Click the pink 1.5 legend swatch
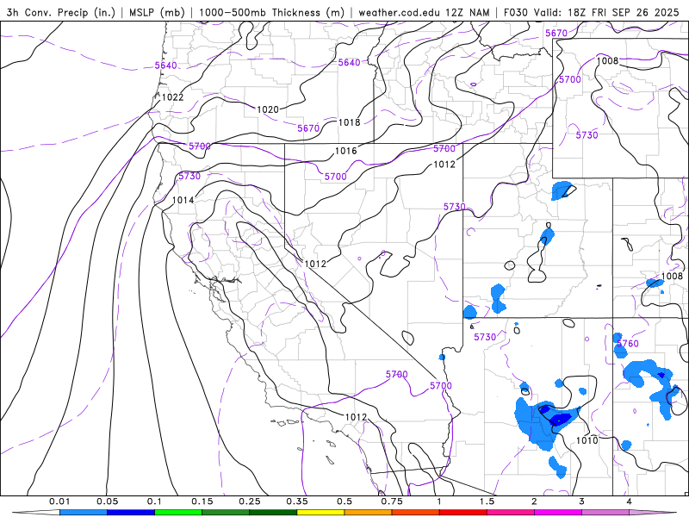Viewport: 689px width, 517px height. click(x=511, y=513)
